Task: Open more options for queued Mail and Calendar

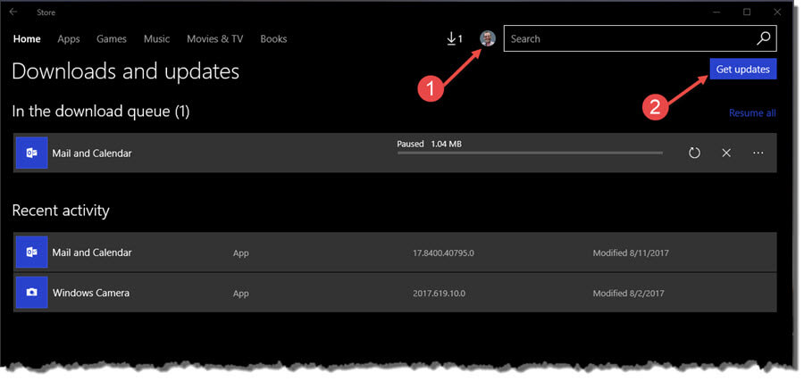Action: pyautogui.click(x=758, y=153)
